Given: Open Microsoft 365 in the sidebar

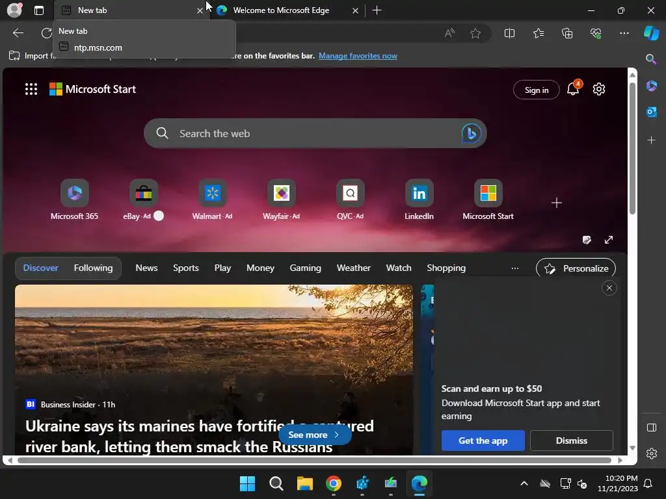Looking at the screenshot, I should [x=651, y=86].
